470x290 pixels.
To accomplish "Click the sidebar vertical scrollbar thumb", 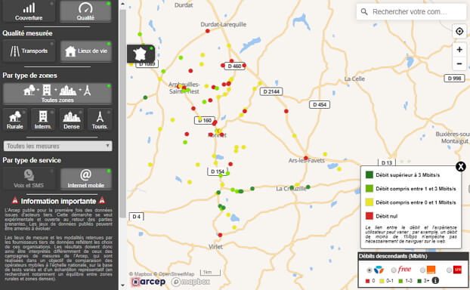I will click(122, 114).
